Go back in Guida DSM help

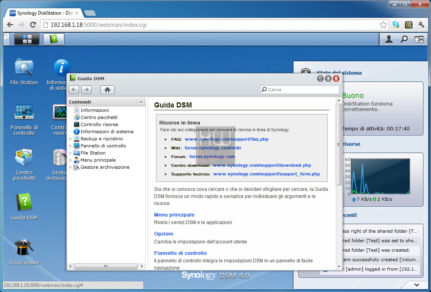[74, 90]
